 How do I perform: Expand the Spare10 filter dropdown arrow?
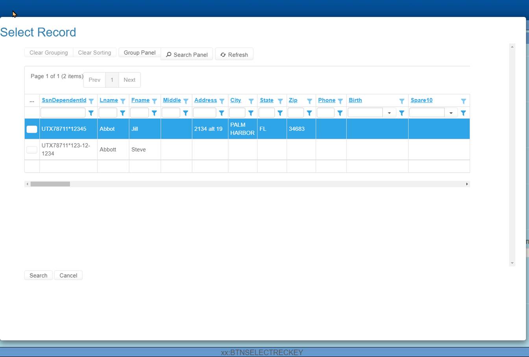[x=451, y=113]
